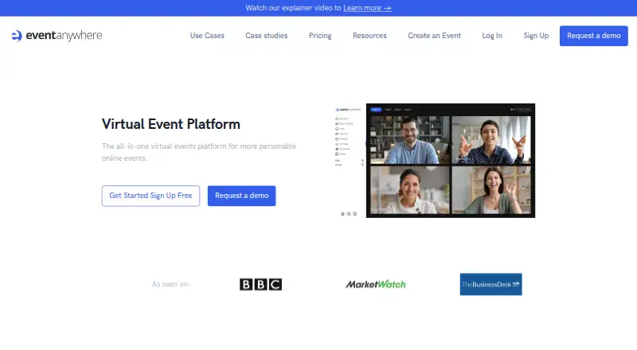
Task: Click the BBC logo
Action: click(x=261, y=284)
